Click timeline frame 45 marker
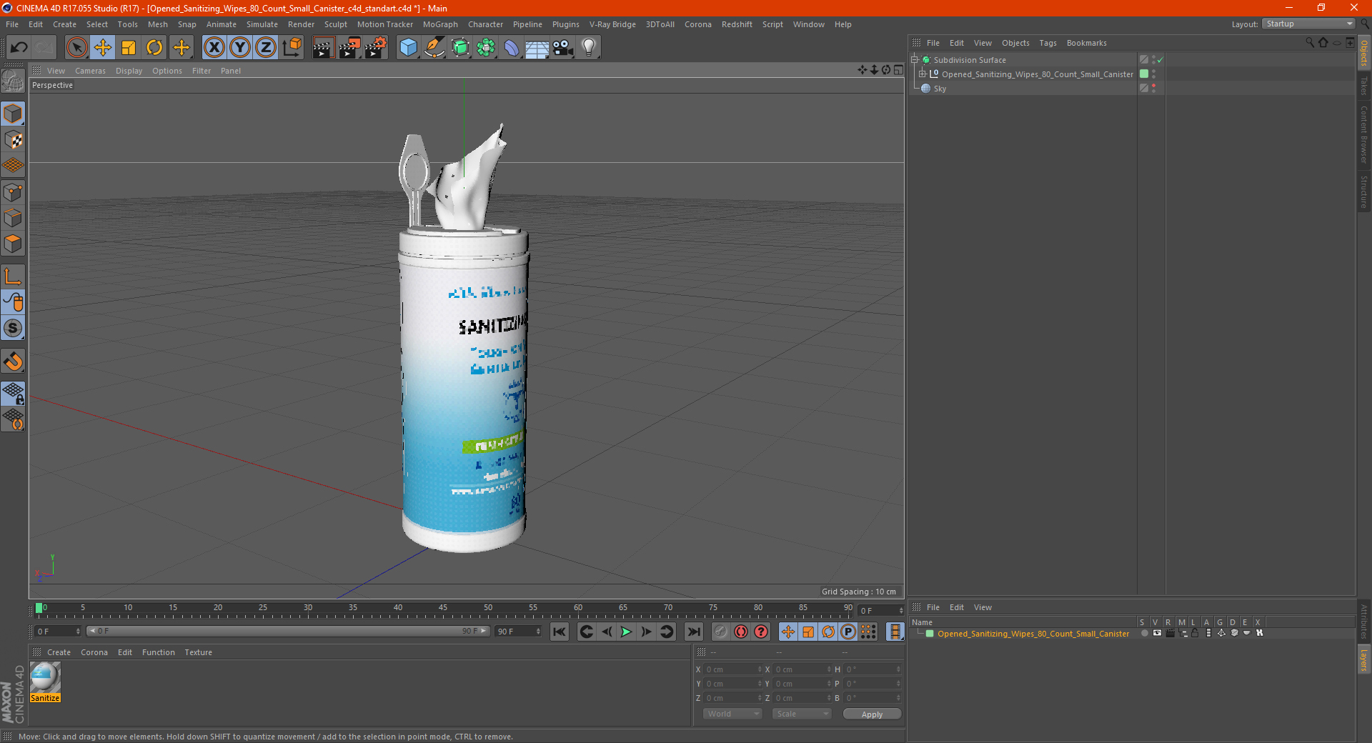This screenshot has width=1372, height=743. pos(443,608)
